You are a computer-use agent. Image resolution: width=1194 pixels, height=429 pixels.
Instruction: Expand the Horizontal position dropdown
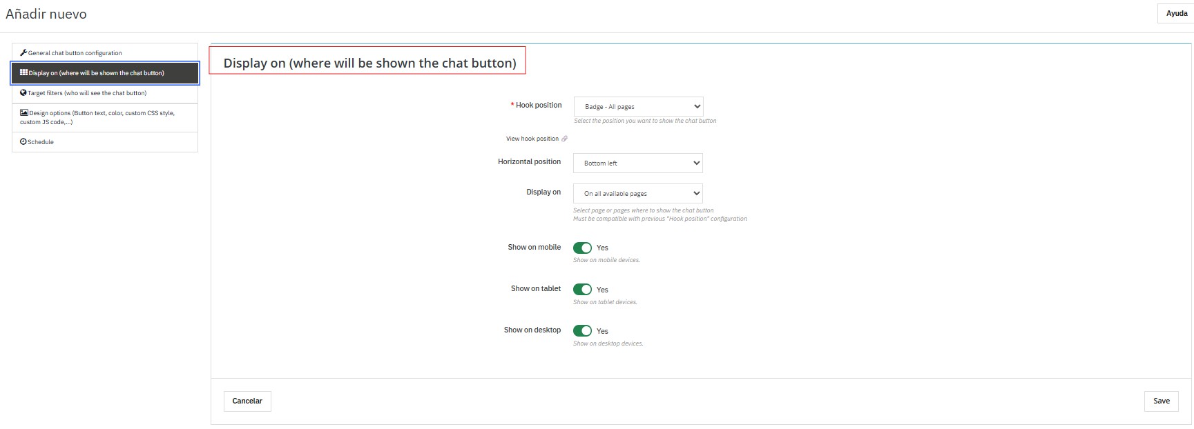638,163
